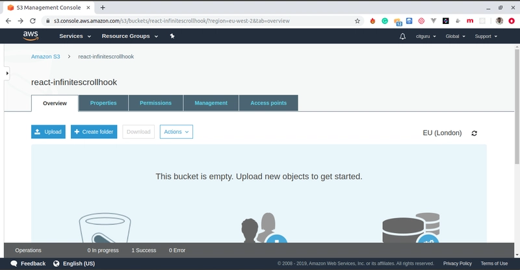
Task: Click the 0 Error status
Action: tap(177, 251)
